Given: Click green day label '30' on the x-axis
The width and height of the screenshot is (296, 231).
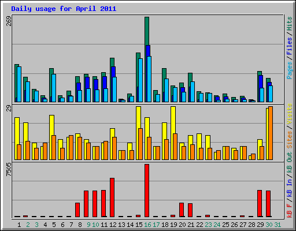Looking at the screenshot, I should pos(269,225).
